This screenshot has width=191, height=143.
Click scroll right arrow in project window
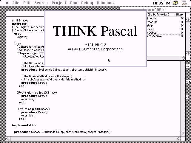coord(183,58)
